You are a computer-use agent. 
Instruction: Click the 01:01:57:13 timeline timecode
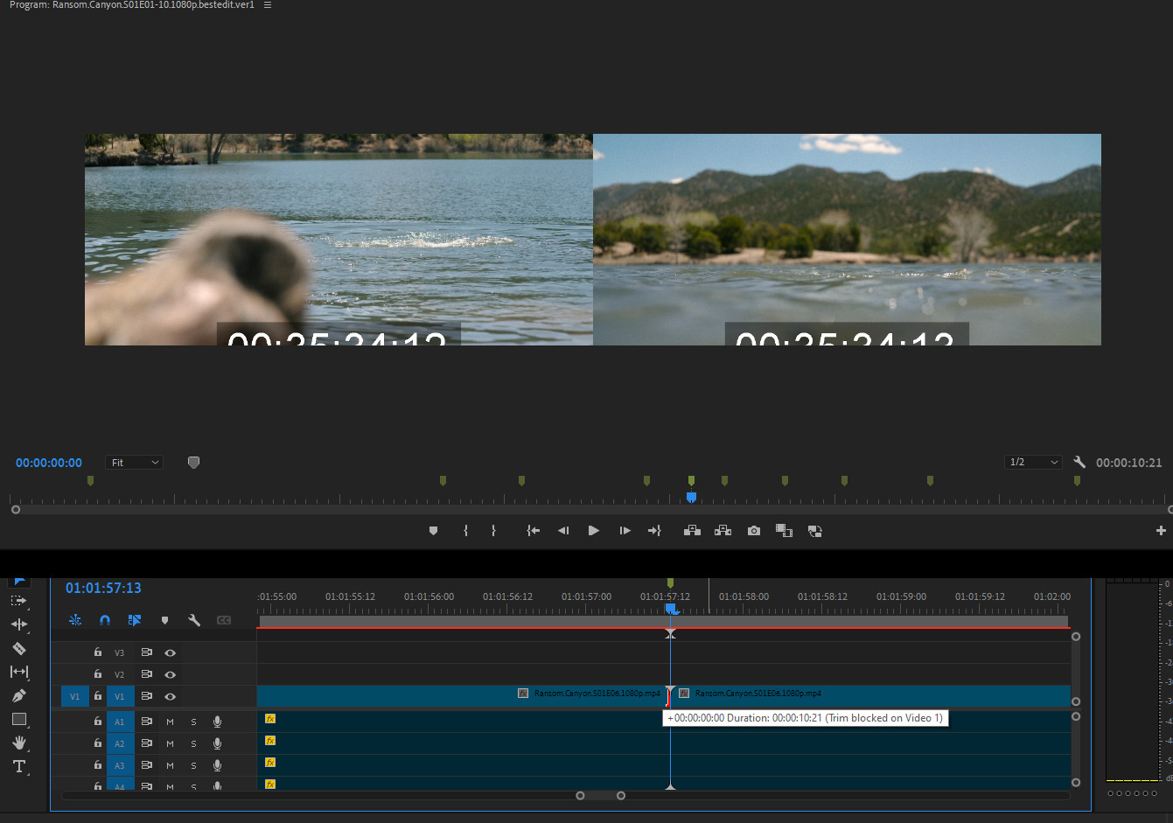[x=103, y=589]
